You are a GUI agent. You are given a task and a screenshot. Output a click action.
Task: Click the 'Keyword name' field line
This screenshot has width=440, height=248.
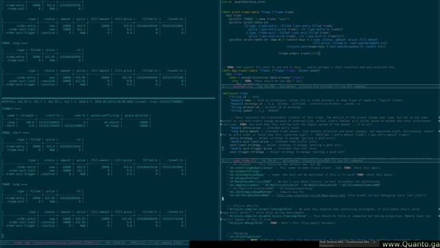point(317,101)
